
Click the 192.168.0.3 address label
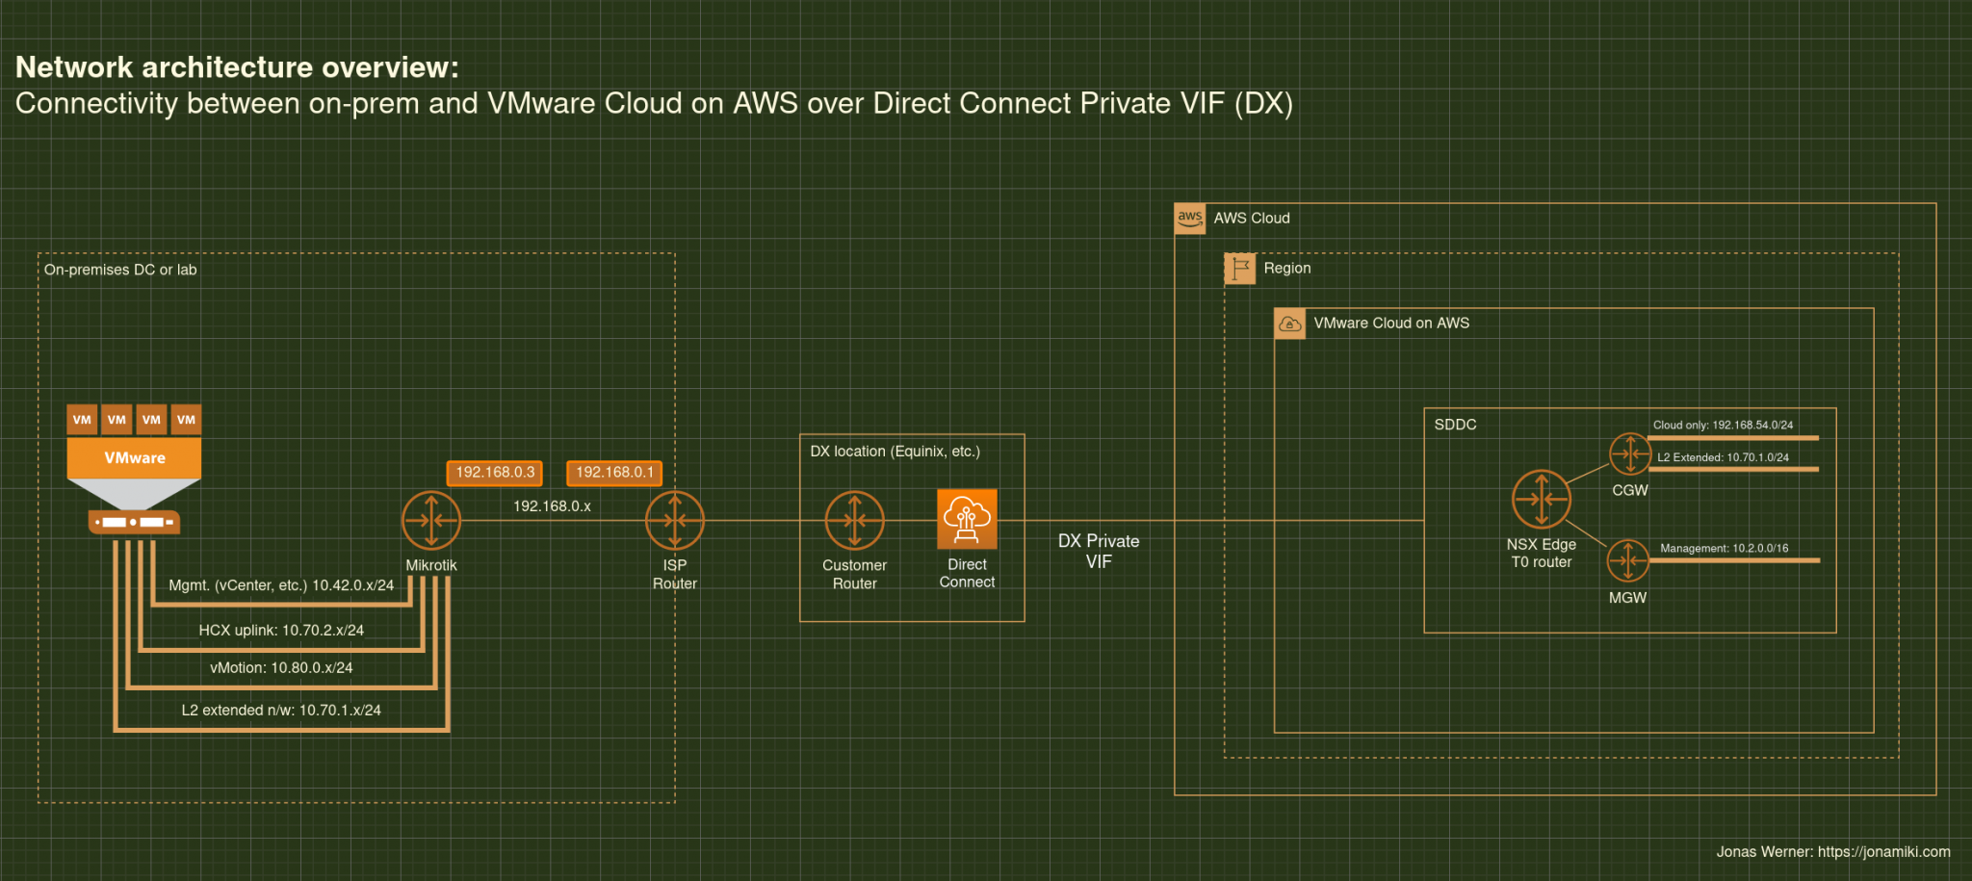tap(494, 473)
